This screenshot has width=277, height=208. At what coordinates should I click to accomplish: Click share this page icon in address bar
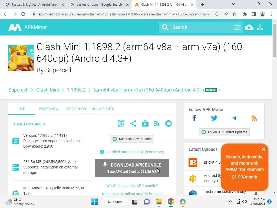click(x=226, y=14)
